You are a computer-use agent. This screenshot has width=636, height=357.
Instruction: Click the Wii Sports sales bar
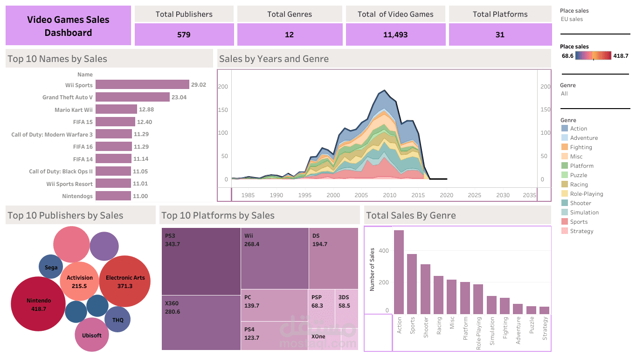pyautogui.click(x=142, y=85)
